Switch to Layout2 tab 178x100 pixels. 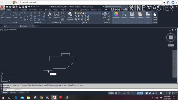[21, 92]
